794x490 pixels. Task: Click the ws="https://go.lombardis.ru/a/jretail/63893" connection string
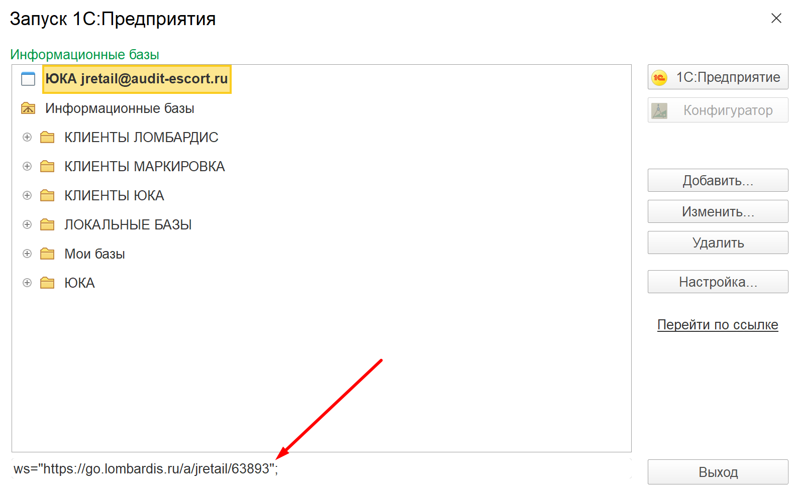[146, 468]
